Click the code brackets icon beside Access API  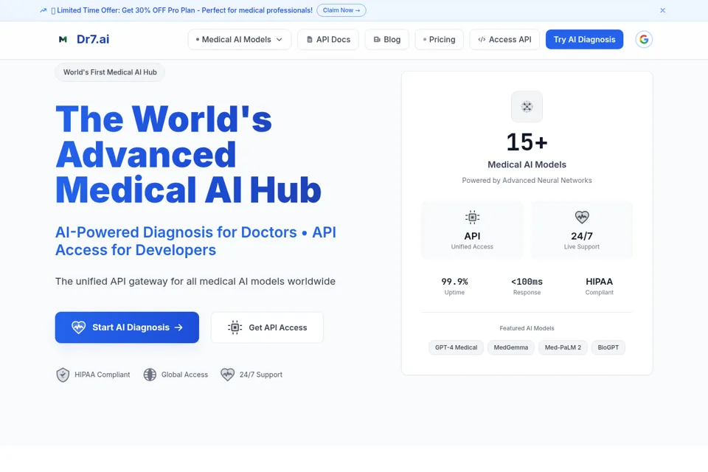click(x=482, y=40)
